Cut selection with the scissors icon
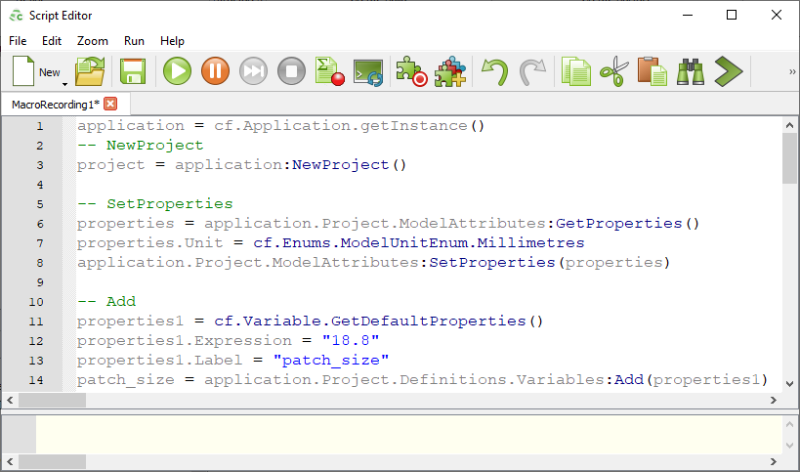The width and height of the screenshot is (800, 472). click(x=614, y=71)
